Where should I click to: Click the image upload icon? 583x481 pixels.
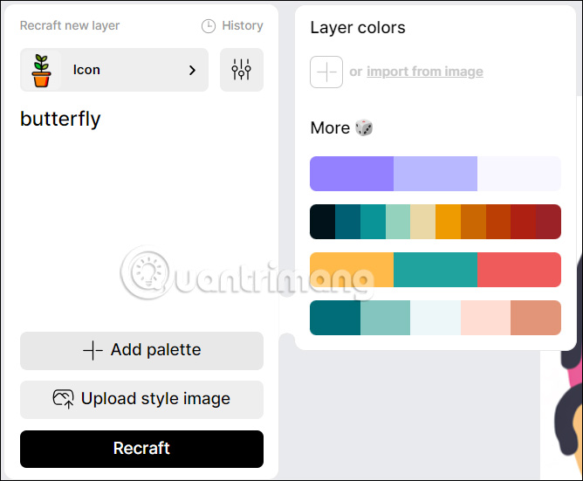[x=64, y=399]
